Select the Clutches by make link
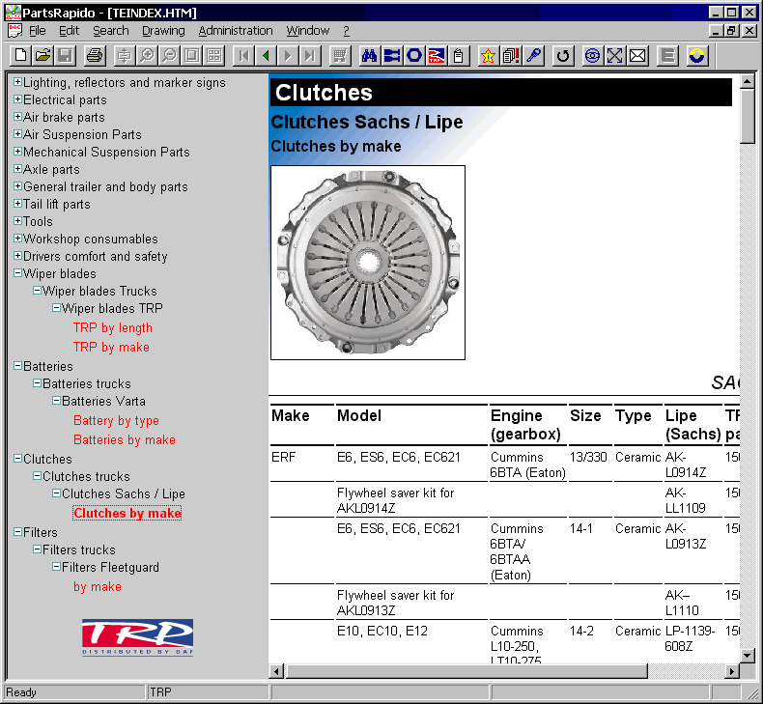The width and height of the screenshot is (763, 704). (x=127, y=514)
